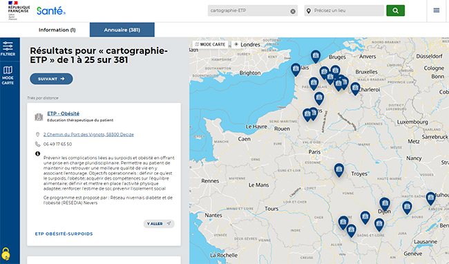Switch to Mode Carte in the sidebar

[8, 75]
